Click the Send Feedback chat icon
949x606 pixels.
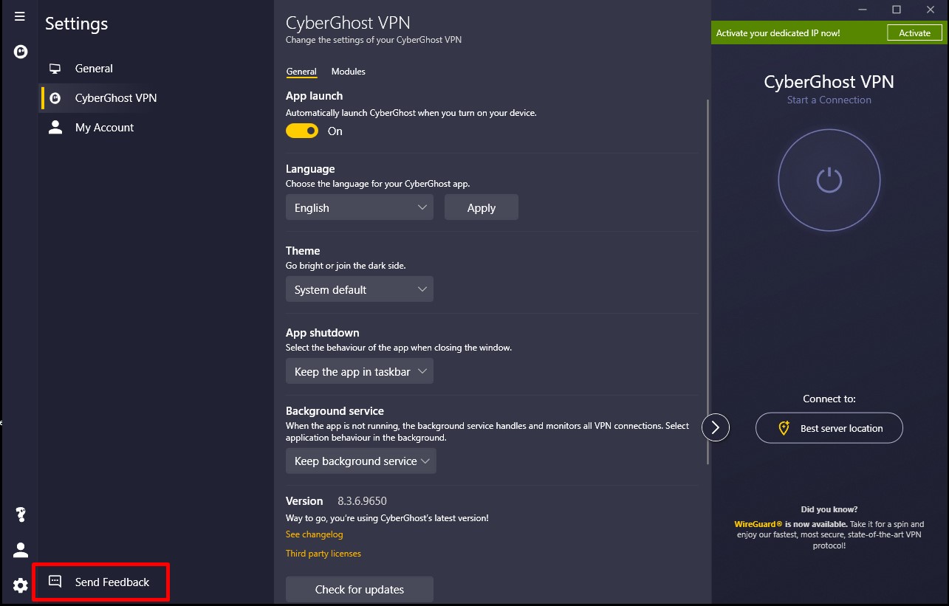click(55, 582)
